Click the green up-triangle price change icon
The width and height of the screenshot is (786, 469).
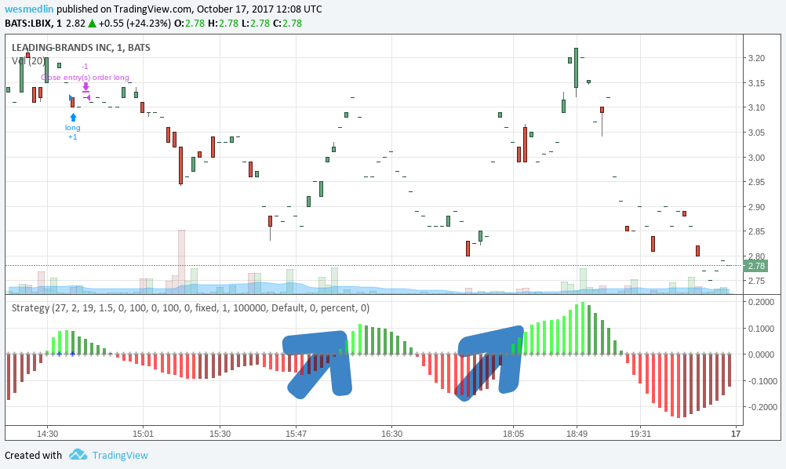pyautogui.click(x=92, y=23)
